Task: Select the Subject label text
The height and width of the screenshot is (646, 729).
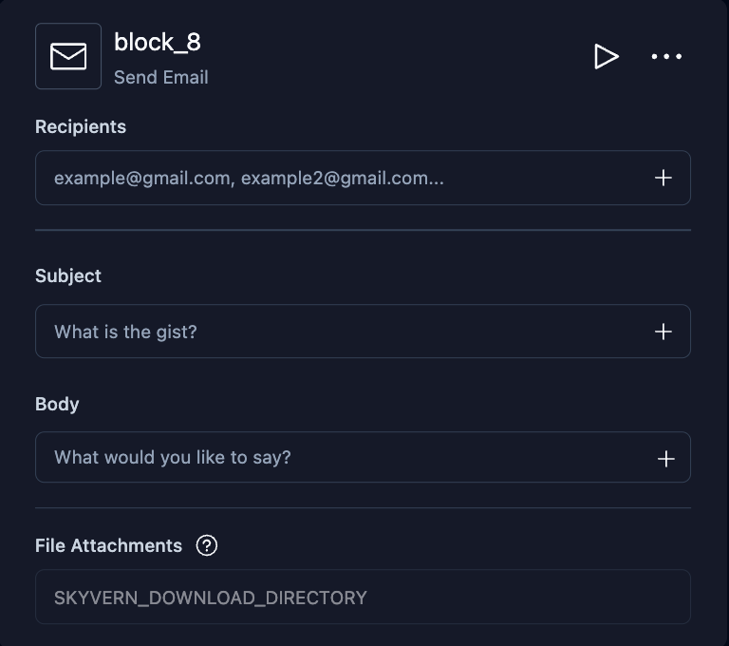Action: pyautogui.click(x=68, y=275)
